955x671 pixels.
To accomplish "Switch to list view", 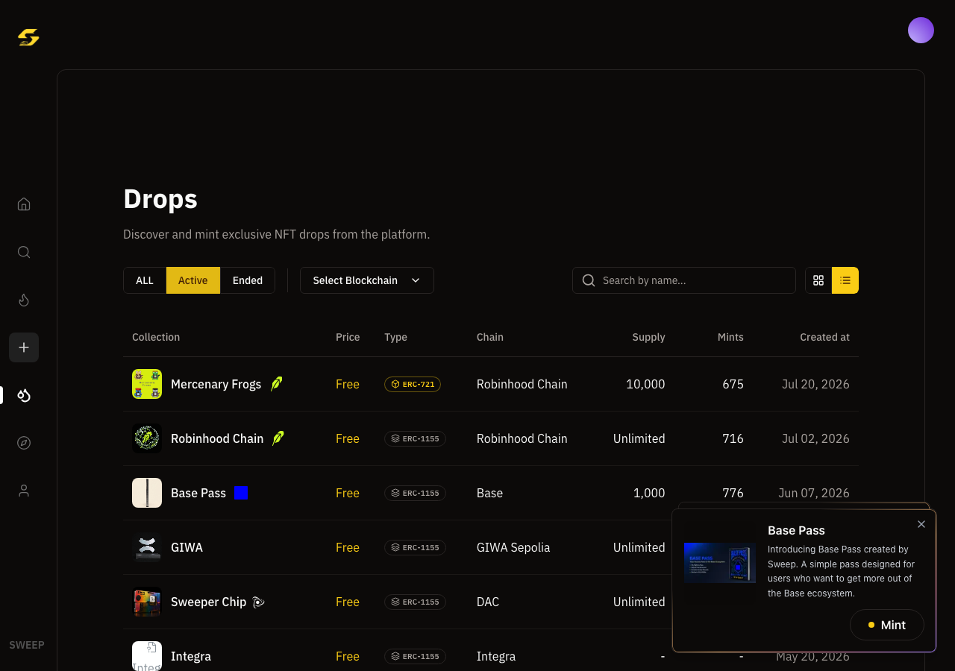I will [845, 280].
